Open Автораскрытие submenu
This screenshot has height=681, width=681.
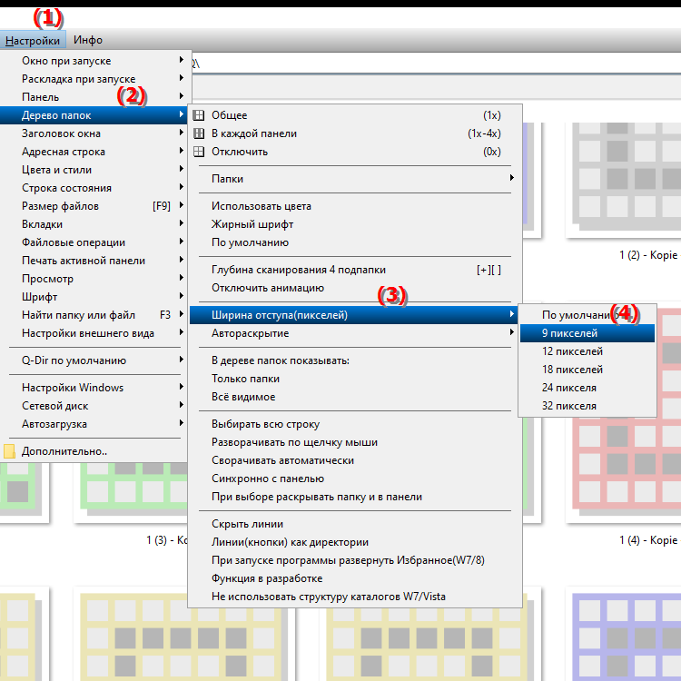click(x=355, y=333)
